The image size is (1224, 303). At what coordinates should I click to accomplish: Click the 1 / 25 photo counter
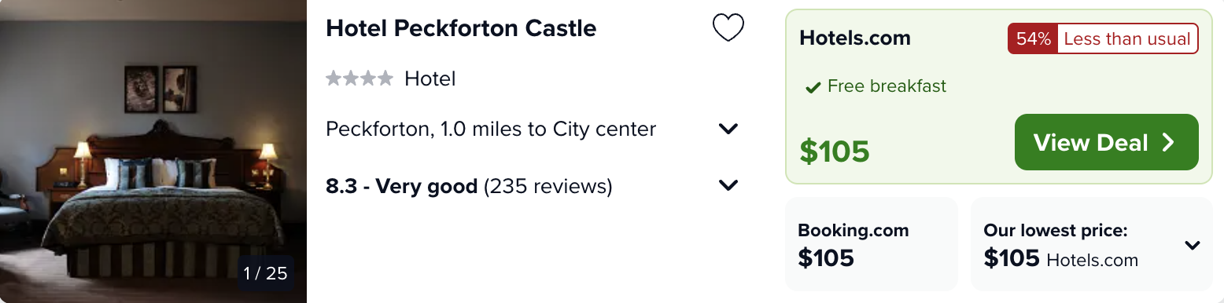pos(266,273)
